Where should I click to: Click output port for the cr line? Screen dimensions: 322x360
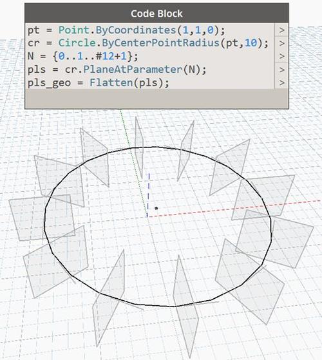point(281,43)
